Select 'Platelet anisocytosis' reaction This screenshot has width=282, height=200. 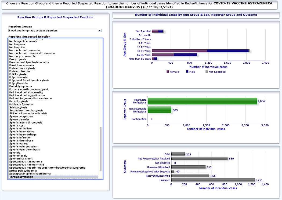pos(22,68)
